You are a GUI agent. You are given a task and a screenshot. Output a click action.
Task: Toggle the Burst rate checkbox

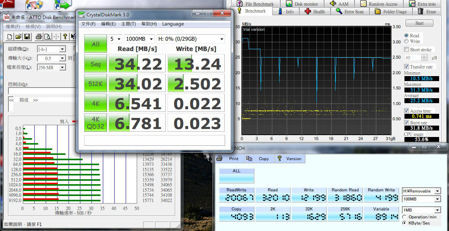[406, 123]
